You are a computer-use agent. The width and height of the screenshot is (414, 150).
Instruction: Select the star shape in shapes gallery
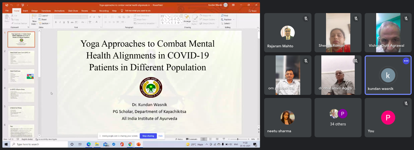179,23
